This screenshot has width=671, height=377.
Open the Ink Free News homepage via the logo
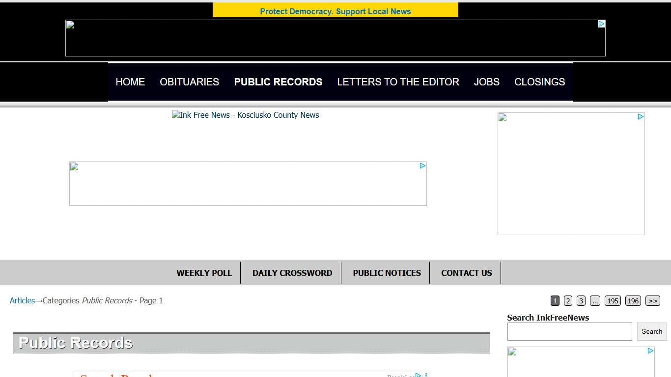[x=246, y=115]
